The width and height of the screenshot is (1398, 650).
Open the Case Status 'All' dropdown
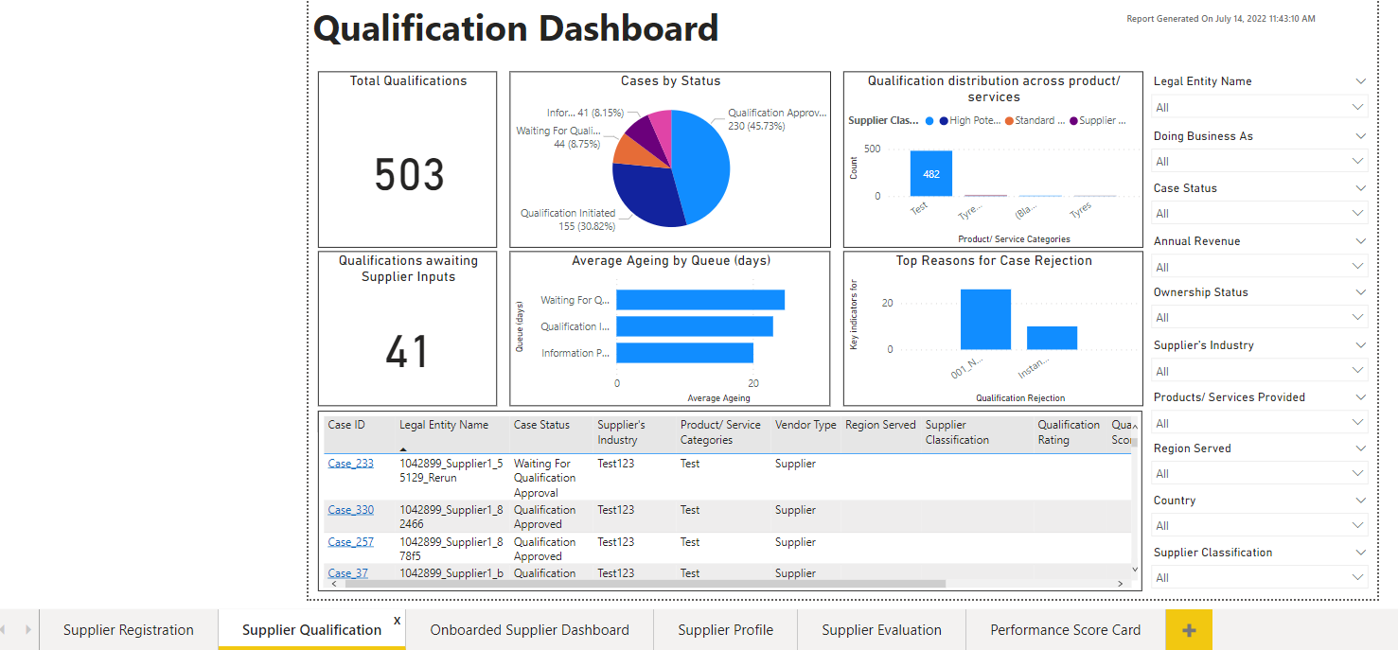tap(1259, 214)
